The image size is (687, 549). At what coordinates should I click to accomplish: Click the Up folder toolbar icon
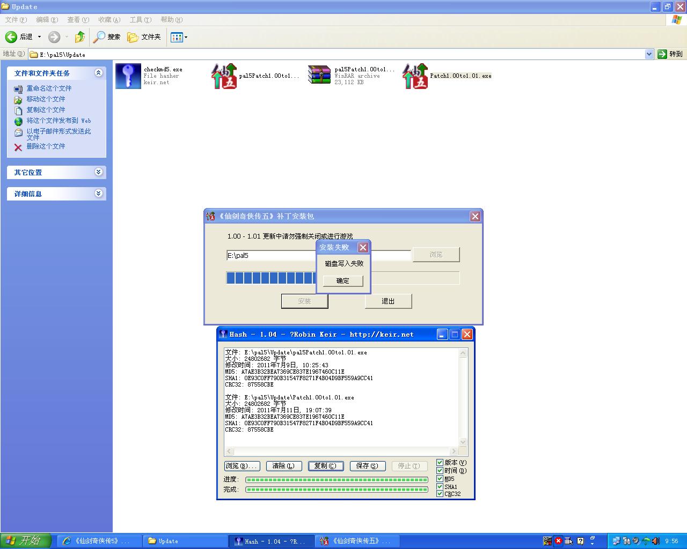point(79,37)
